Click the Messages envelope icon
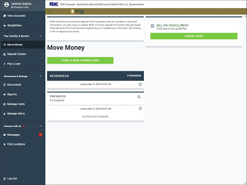This screenshot has height=185, width=247. pos(4,135)
